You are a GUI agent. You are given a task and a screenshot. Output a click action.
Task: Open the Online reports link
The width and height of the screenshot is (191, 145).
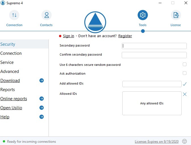[14, 99]
